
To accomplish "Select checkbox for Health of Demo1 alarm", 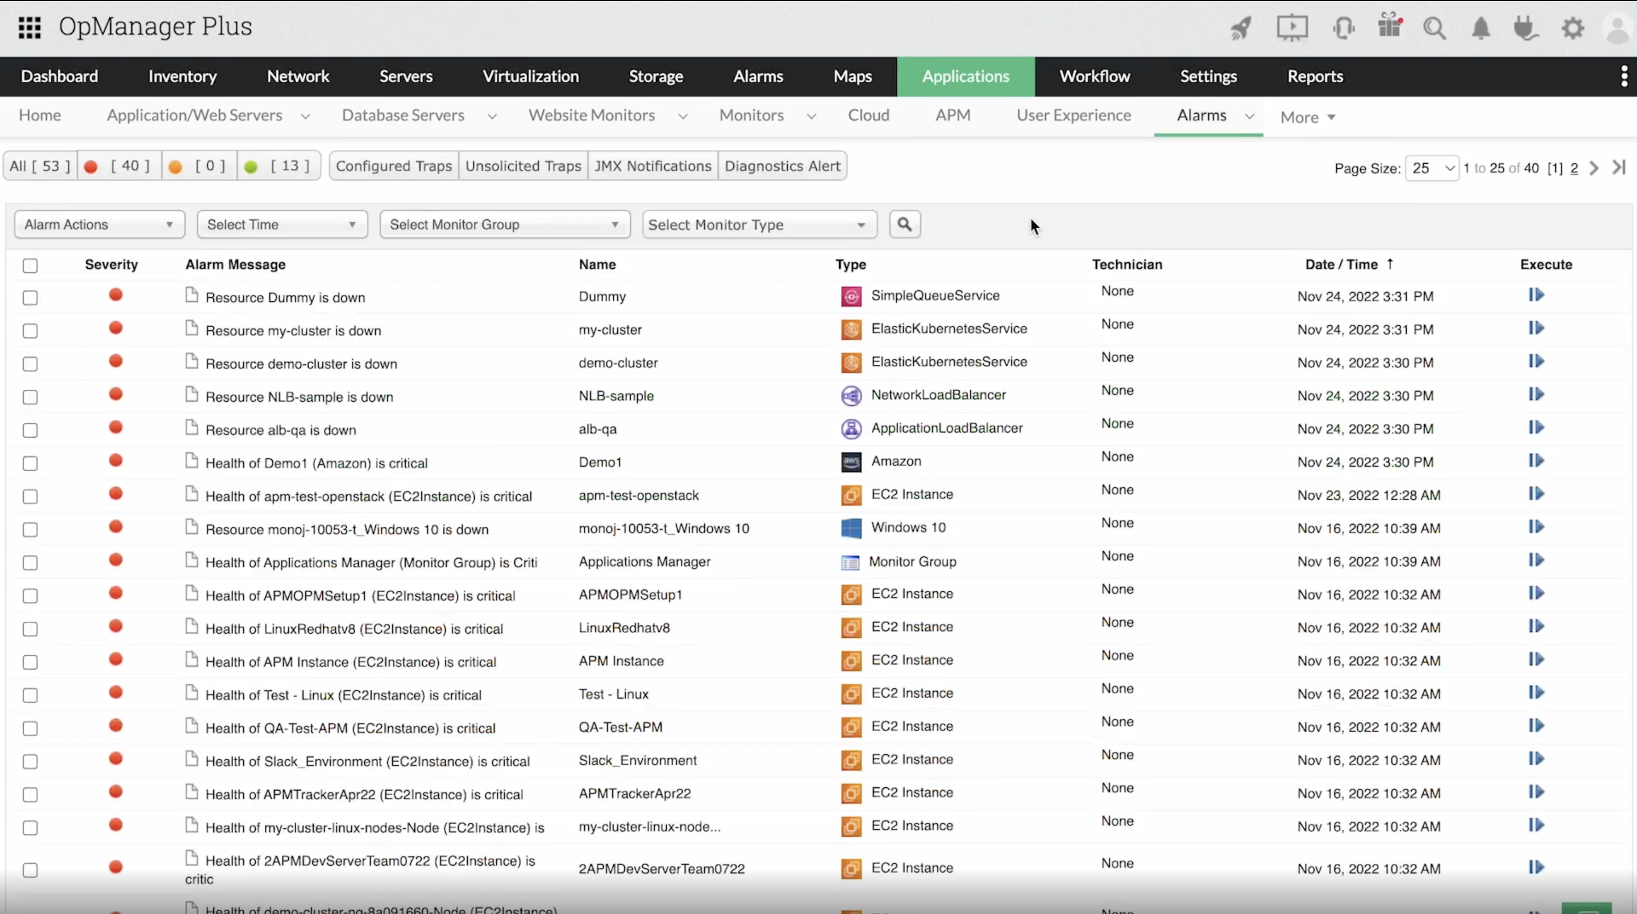I will [30, 463].
